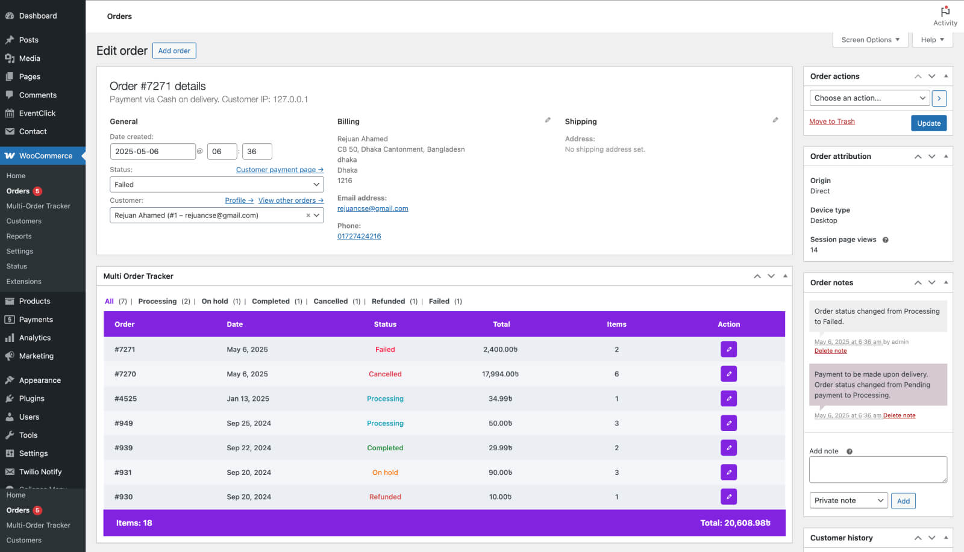Screen dimensions: 964x552
Task: Open the Status dropdown showing Failed
Action: [x=217, y=185]
